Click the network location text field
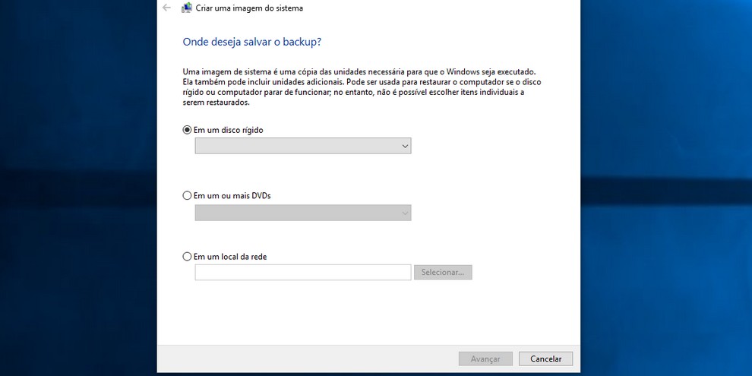This screenshot has height=376, width=752. 302,272
